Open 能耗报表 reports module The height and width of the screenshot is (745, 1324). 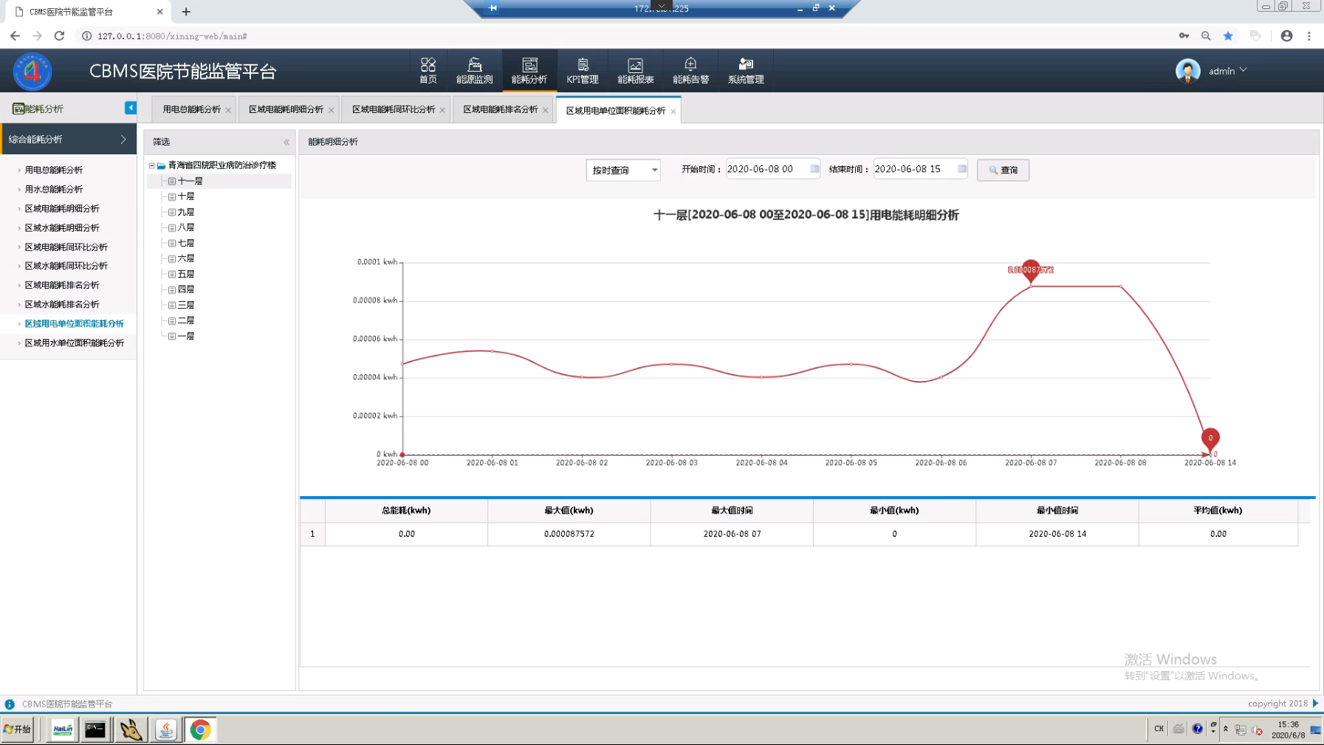[635, 71]
